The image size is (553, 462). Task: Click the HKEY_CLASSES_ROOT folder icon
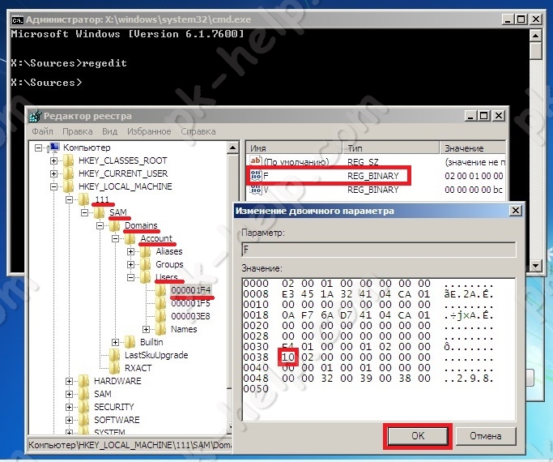click(x=69, y=160)
